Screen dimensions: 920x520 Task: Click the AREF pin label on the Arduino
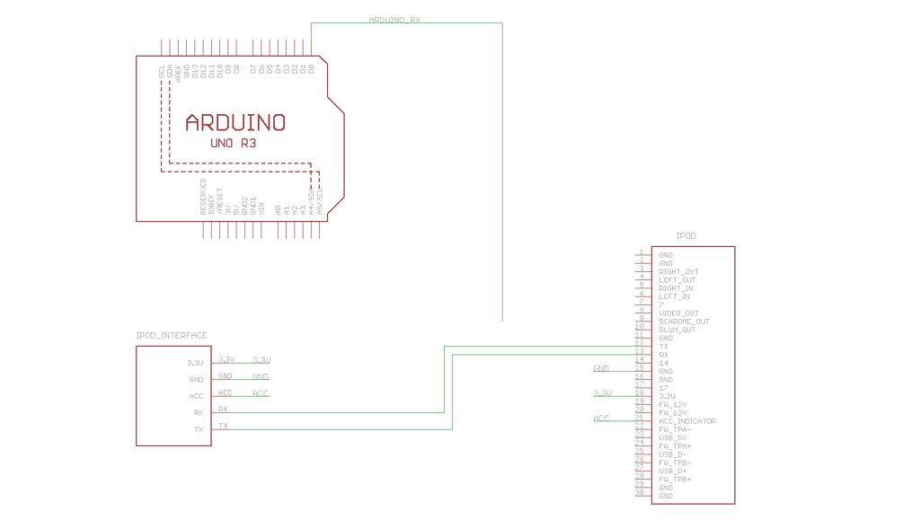[176, 72]
